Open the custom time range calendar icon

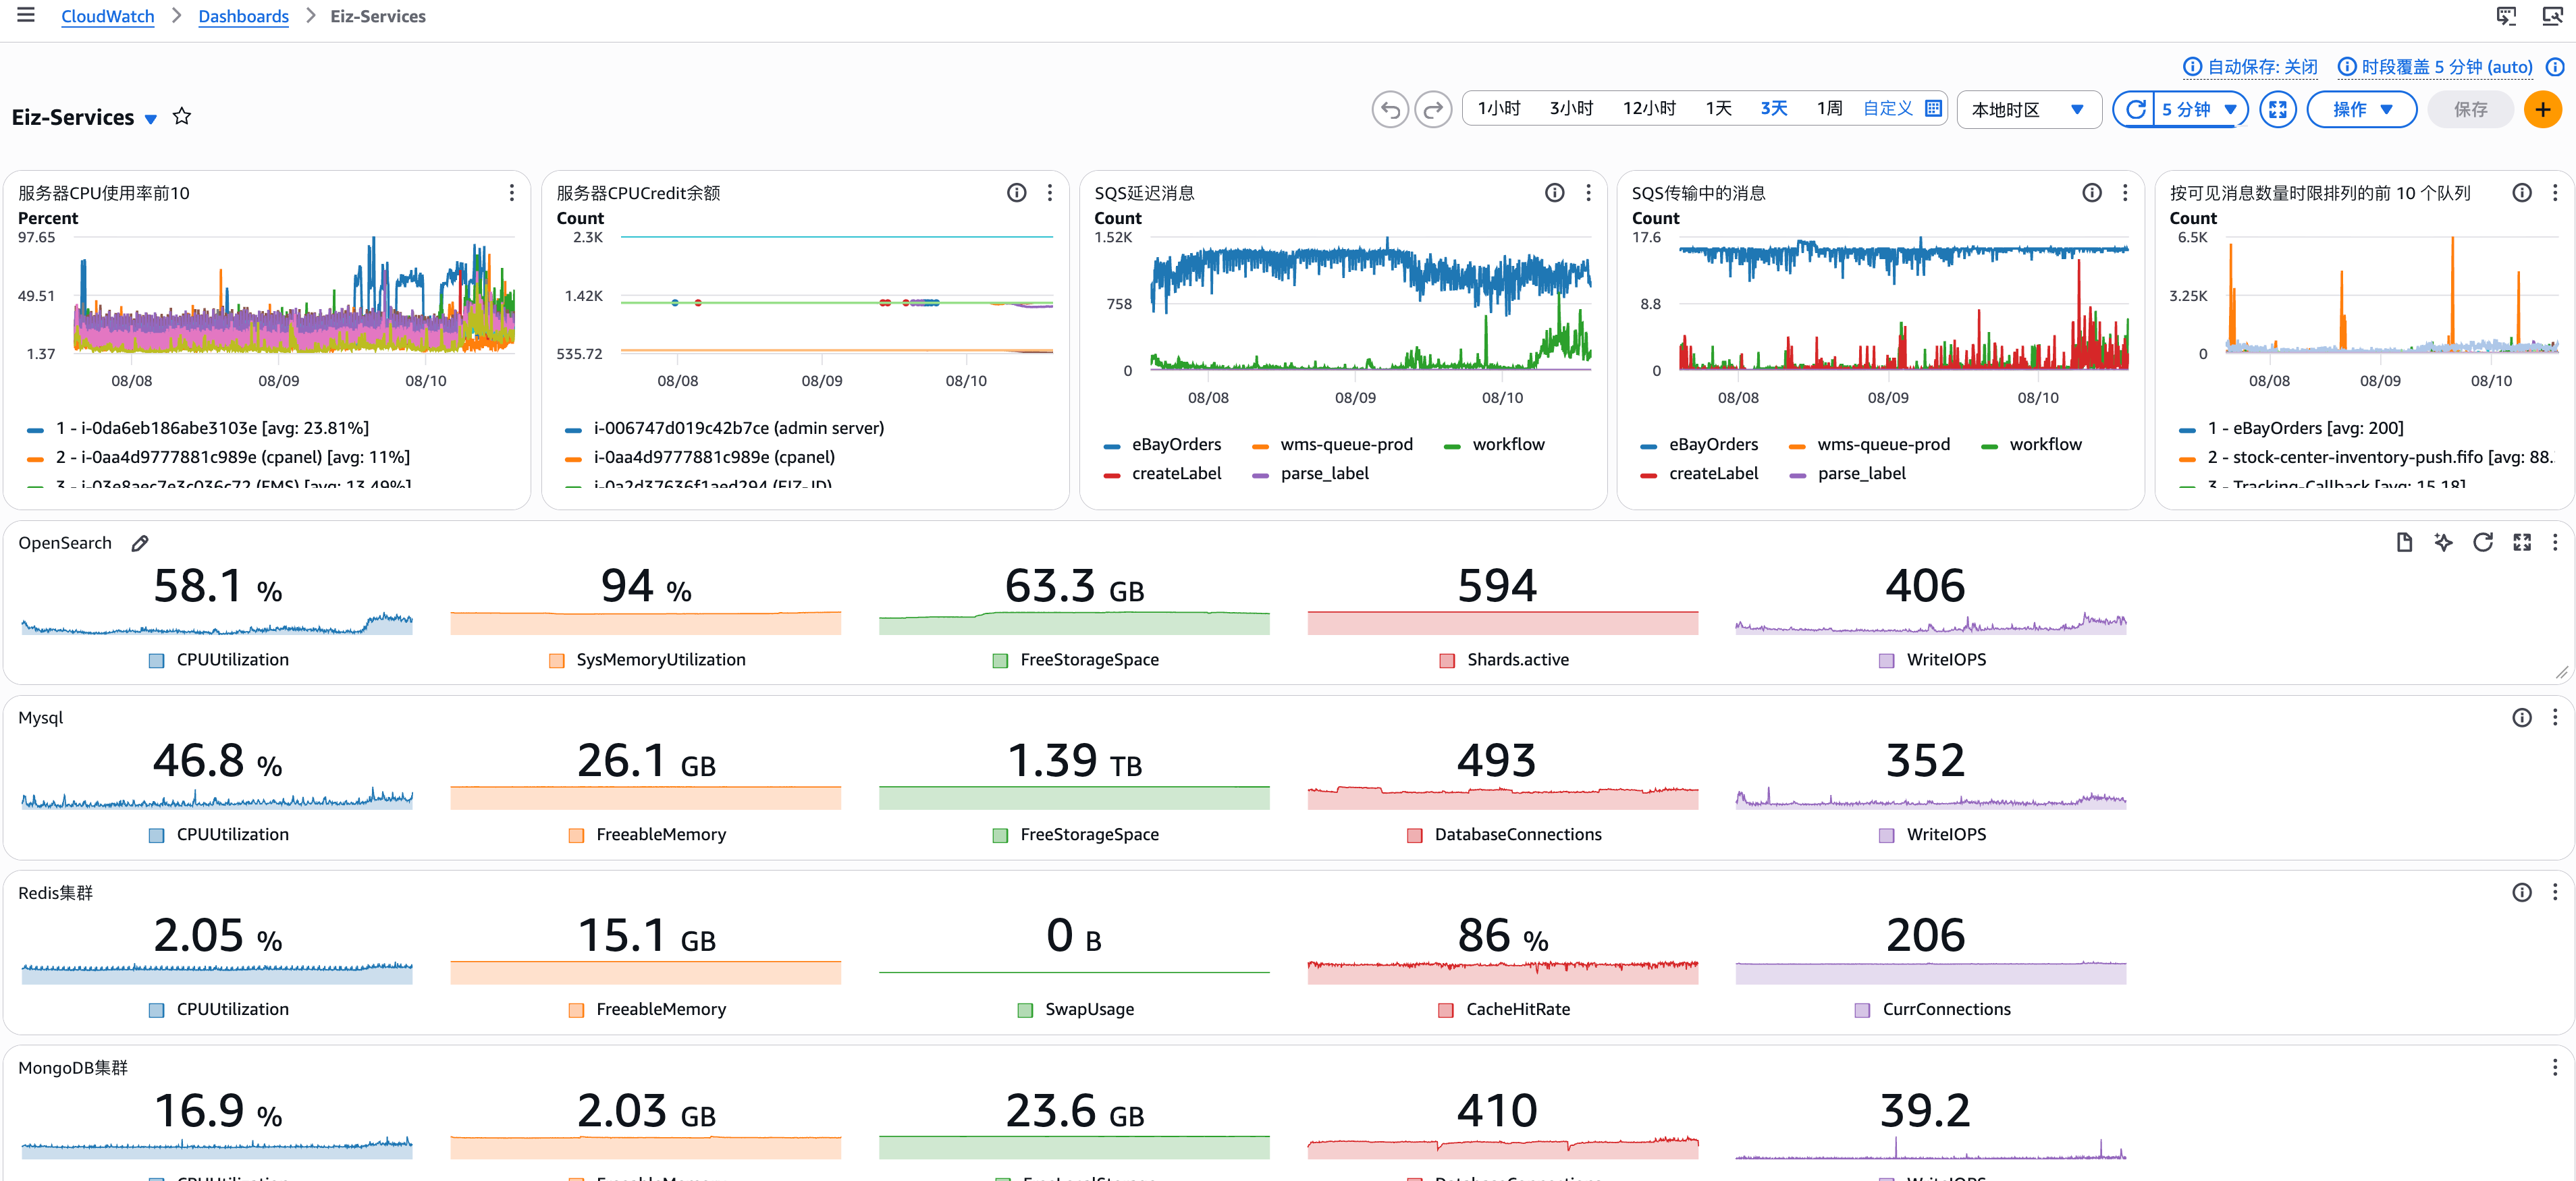tap(1933, 108)
